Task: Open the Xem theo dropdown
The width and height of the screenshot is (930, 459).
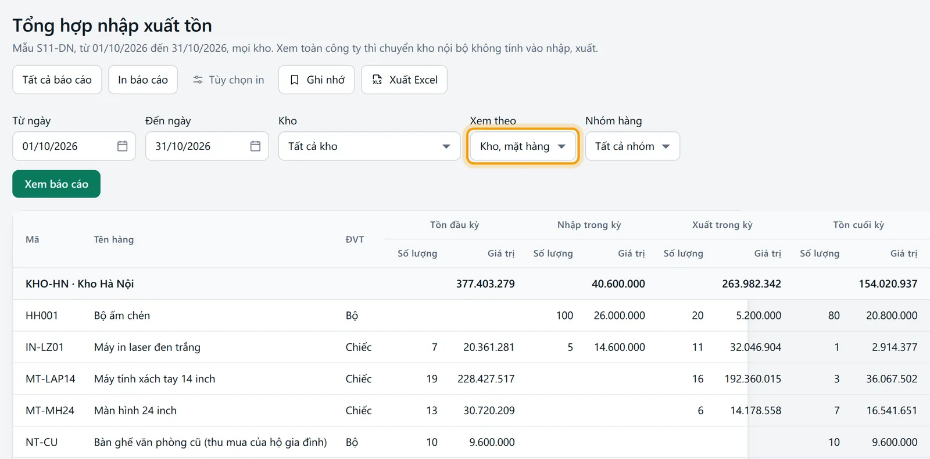Action: click(x=523, y=146)
